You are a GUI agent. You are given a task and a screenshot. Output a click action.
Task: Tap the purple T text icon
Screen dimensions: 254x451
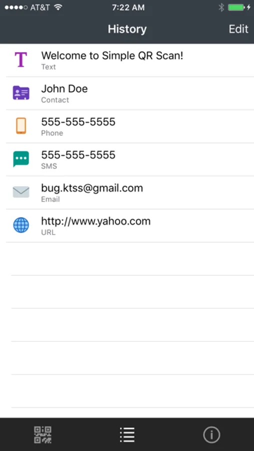(21, 60)
